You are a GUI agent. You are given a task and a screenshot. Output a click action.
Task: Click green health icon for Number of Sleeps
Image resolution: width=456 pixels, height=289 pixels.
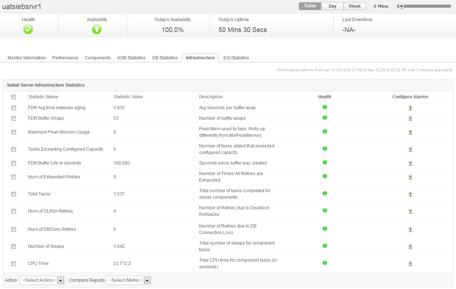point(325,246)
